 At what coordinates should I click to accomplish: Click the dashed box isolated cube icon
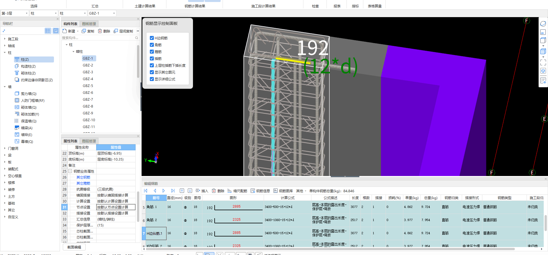[543, 71]
